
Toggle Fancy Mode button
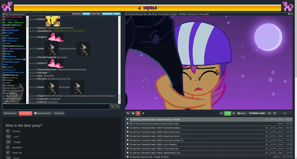[x=26, y=113]
